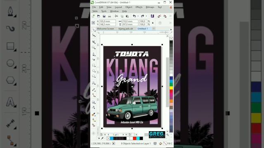Save the document with the floppy icon

click(x=104, y=16)
